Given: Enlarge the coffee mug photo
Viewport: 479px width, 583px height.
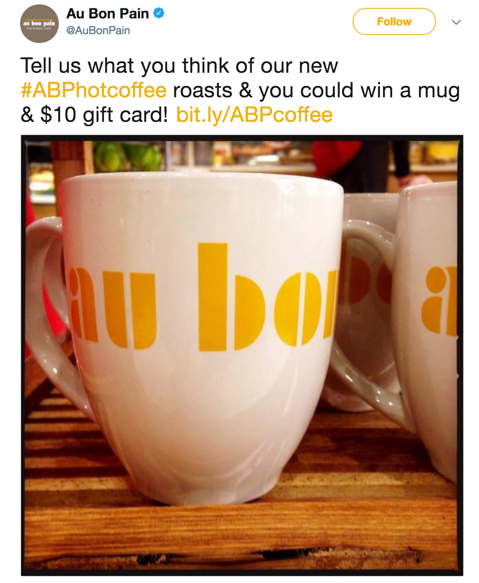Looking at the screenshot, I should [x=242, y=355].
